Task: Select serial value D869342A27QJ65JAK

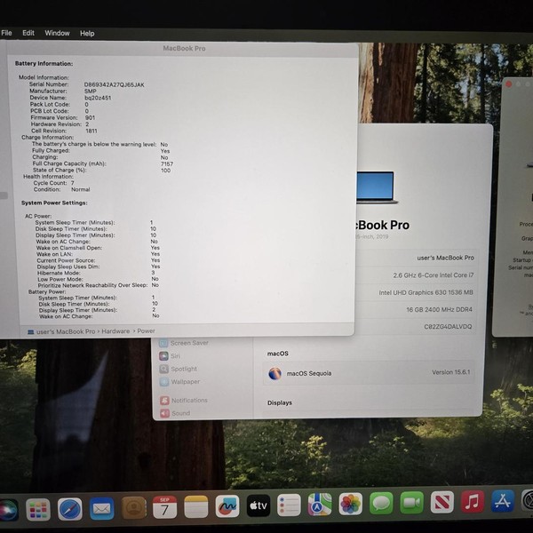Action: click(x=115, y=84)
